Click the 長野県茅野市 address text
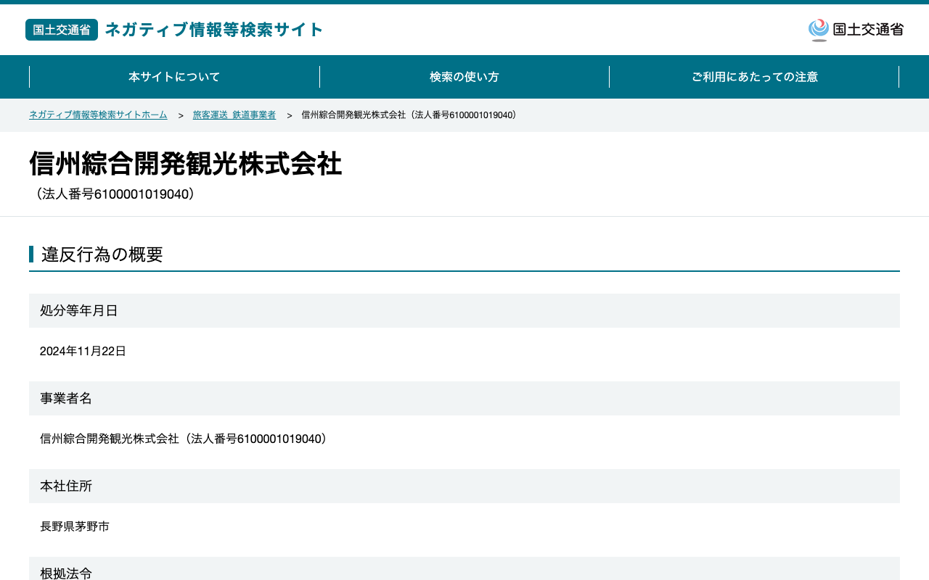The height and width of the screenshot is (580, 929). pos(75,526)
